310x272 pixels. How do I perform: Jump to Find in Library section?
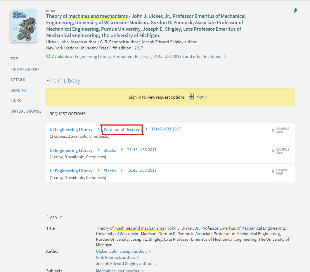pyautogui.click(x=25, y=69)
